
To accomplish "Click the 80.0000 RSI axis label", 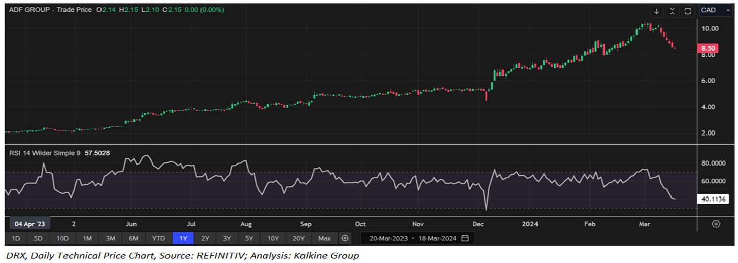I will coord(715,163).
